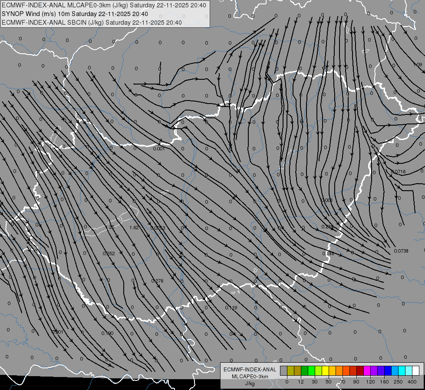Click the magenta swatch in the color legend

pos(367,370)
